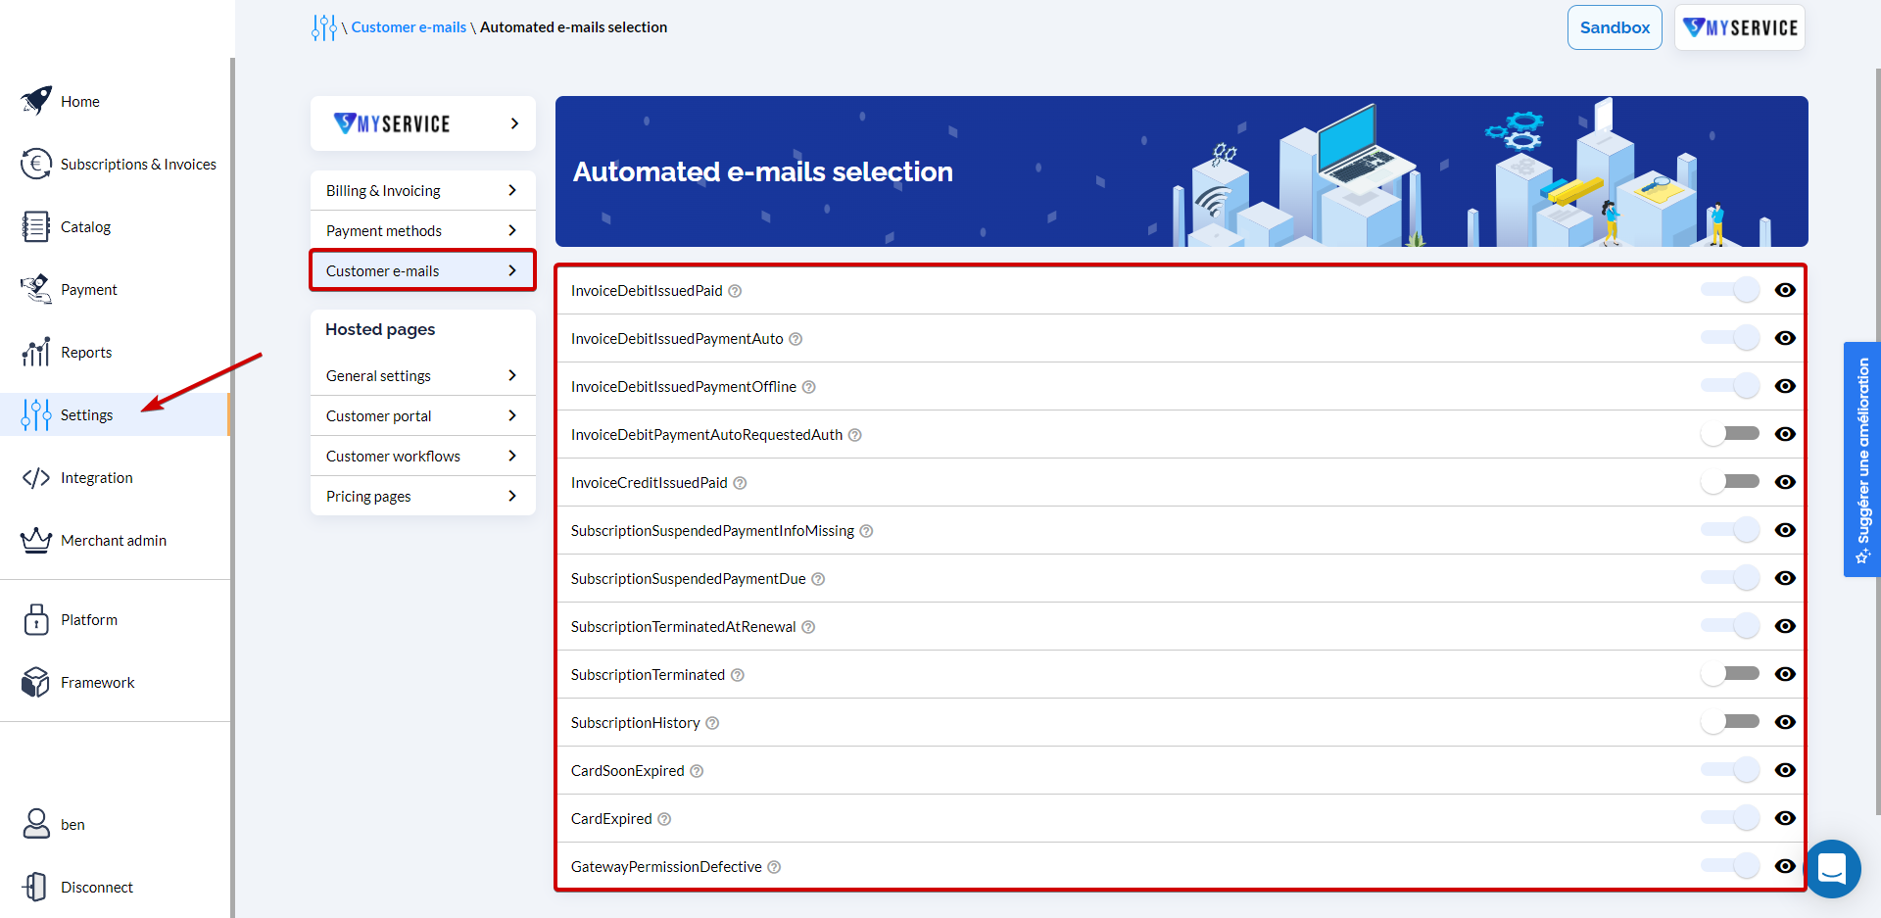Turn on the SubscriptionTerminated e-mail toggle

point(1730,674)
